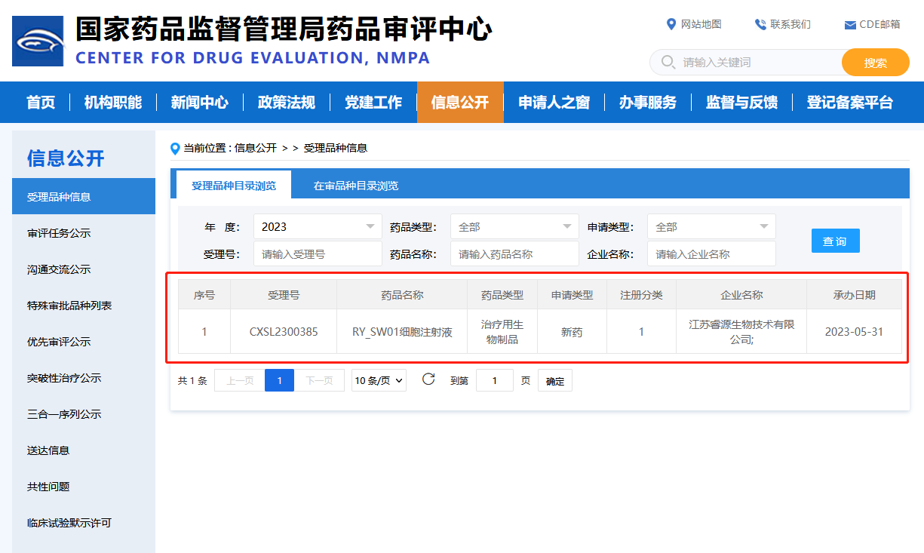Screen dimensions: 924x553
Task: Click the 网站地图 location pin icon
Action: [x=672, y=23]
